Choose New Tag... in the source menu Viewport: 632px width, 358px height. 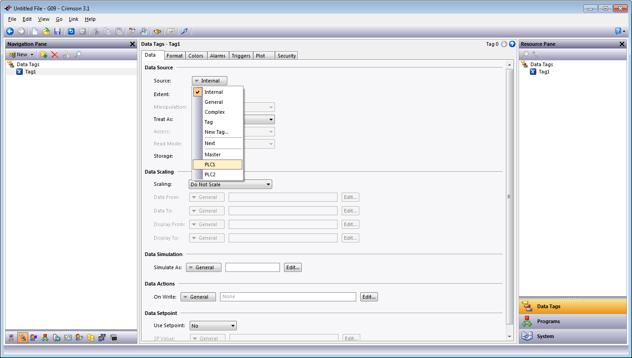click(218, 132)
